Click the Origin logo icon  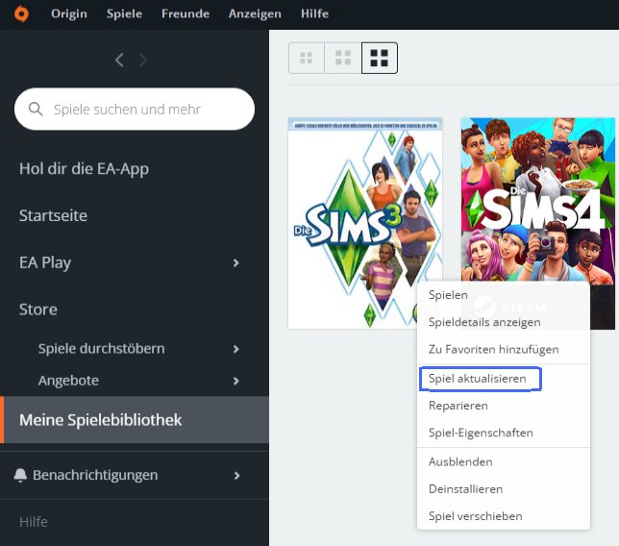coord(21,13)
